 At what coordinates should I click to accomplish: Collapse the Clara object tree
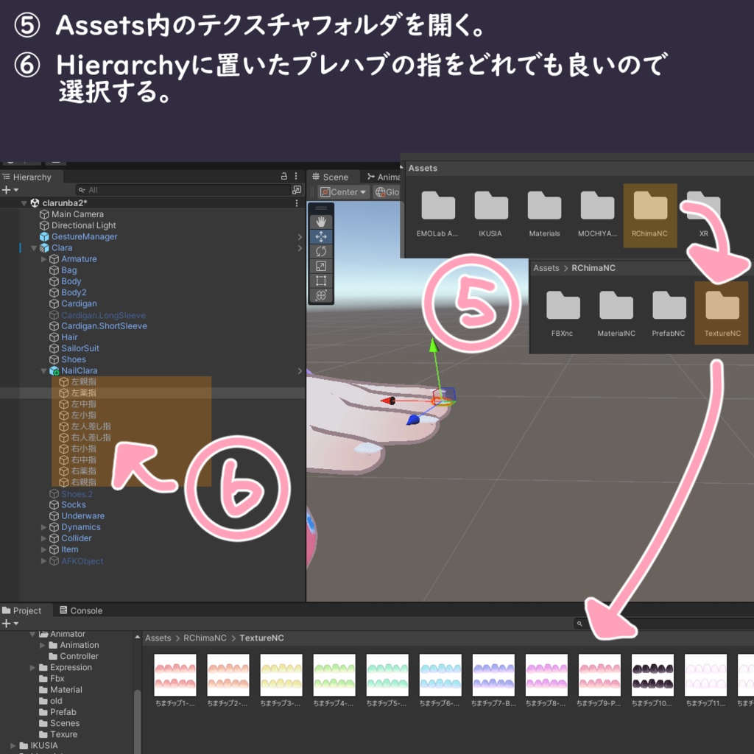tap(34, 248)
